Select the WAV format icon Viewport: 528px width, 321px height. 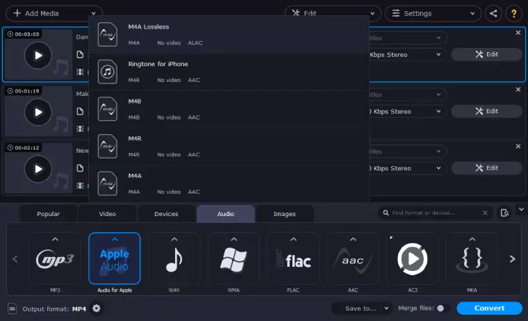(174, 258)
